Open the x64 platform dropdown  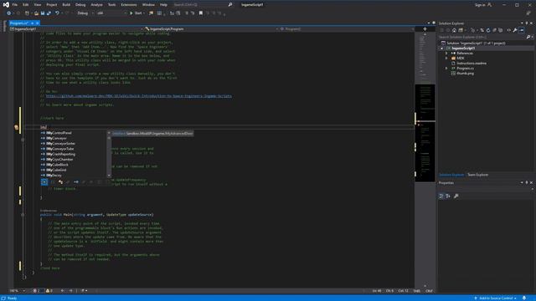[x=111, y=13]
